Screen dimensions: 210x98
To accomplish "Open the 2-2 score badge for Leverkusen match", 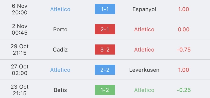I will tap(105, 70).
